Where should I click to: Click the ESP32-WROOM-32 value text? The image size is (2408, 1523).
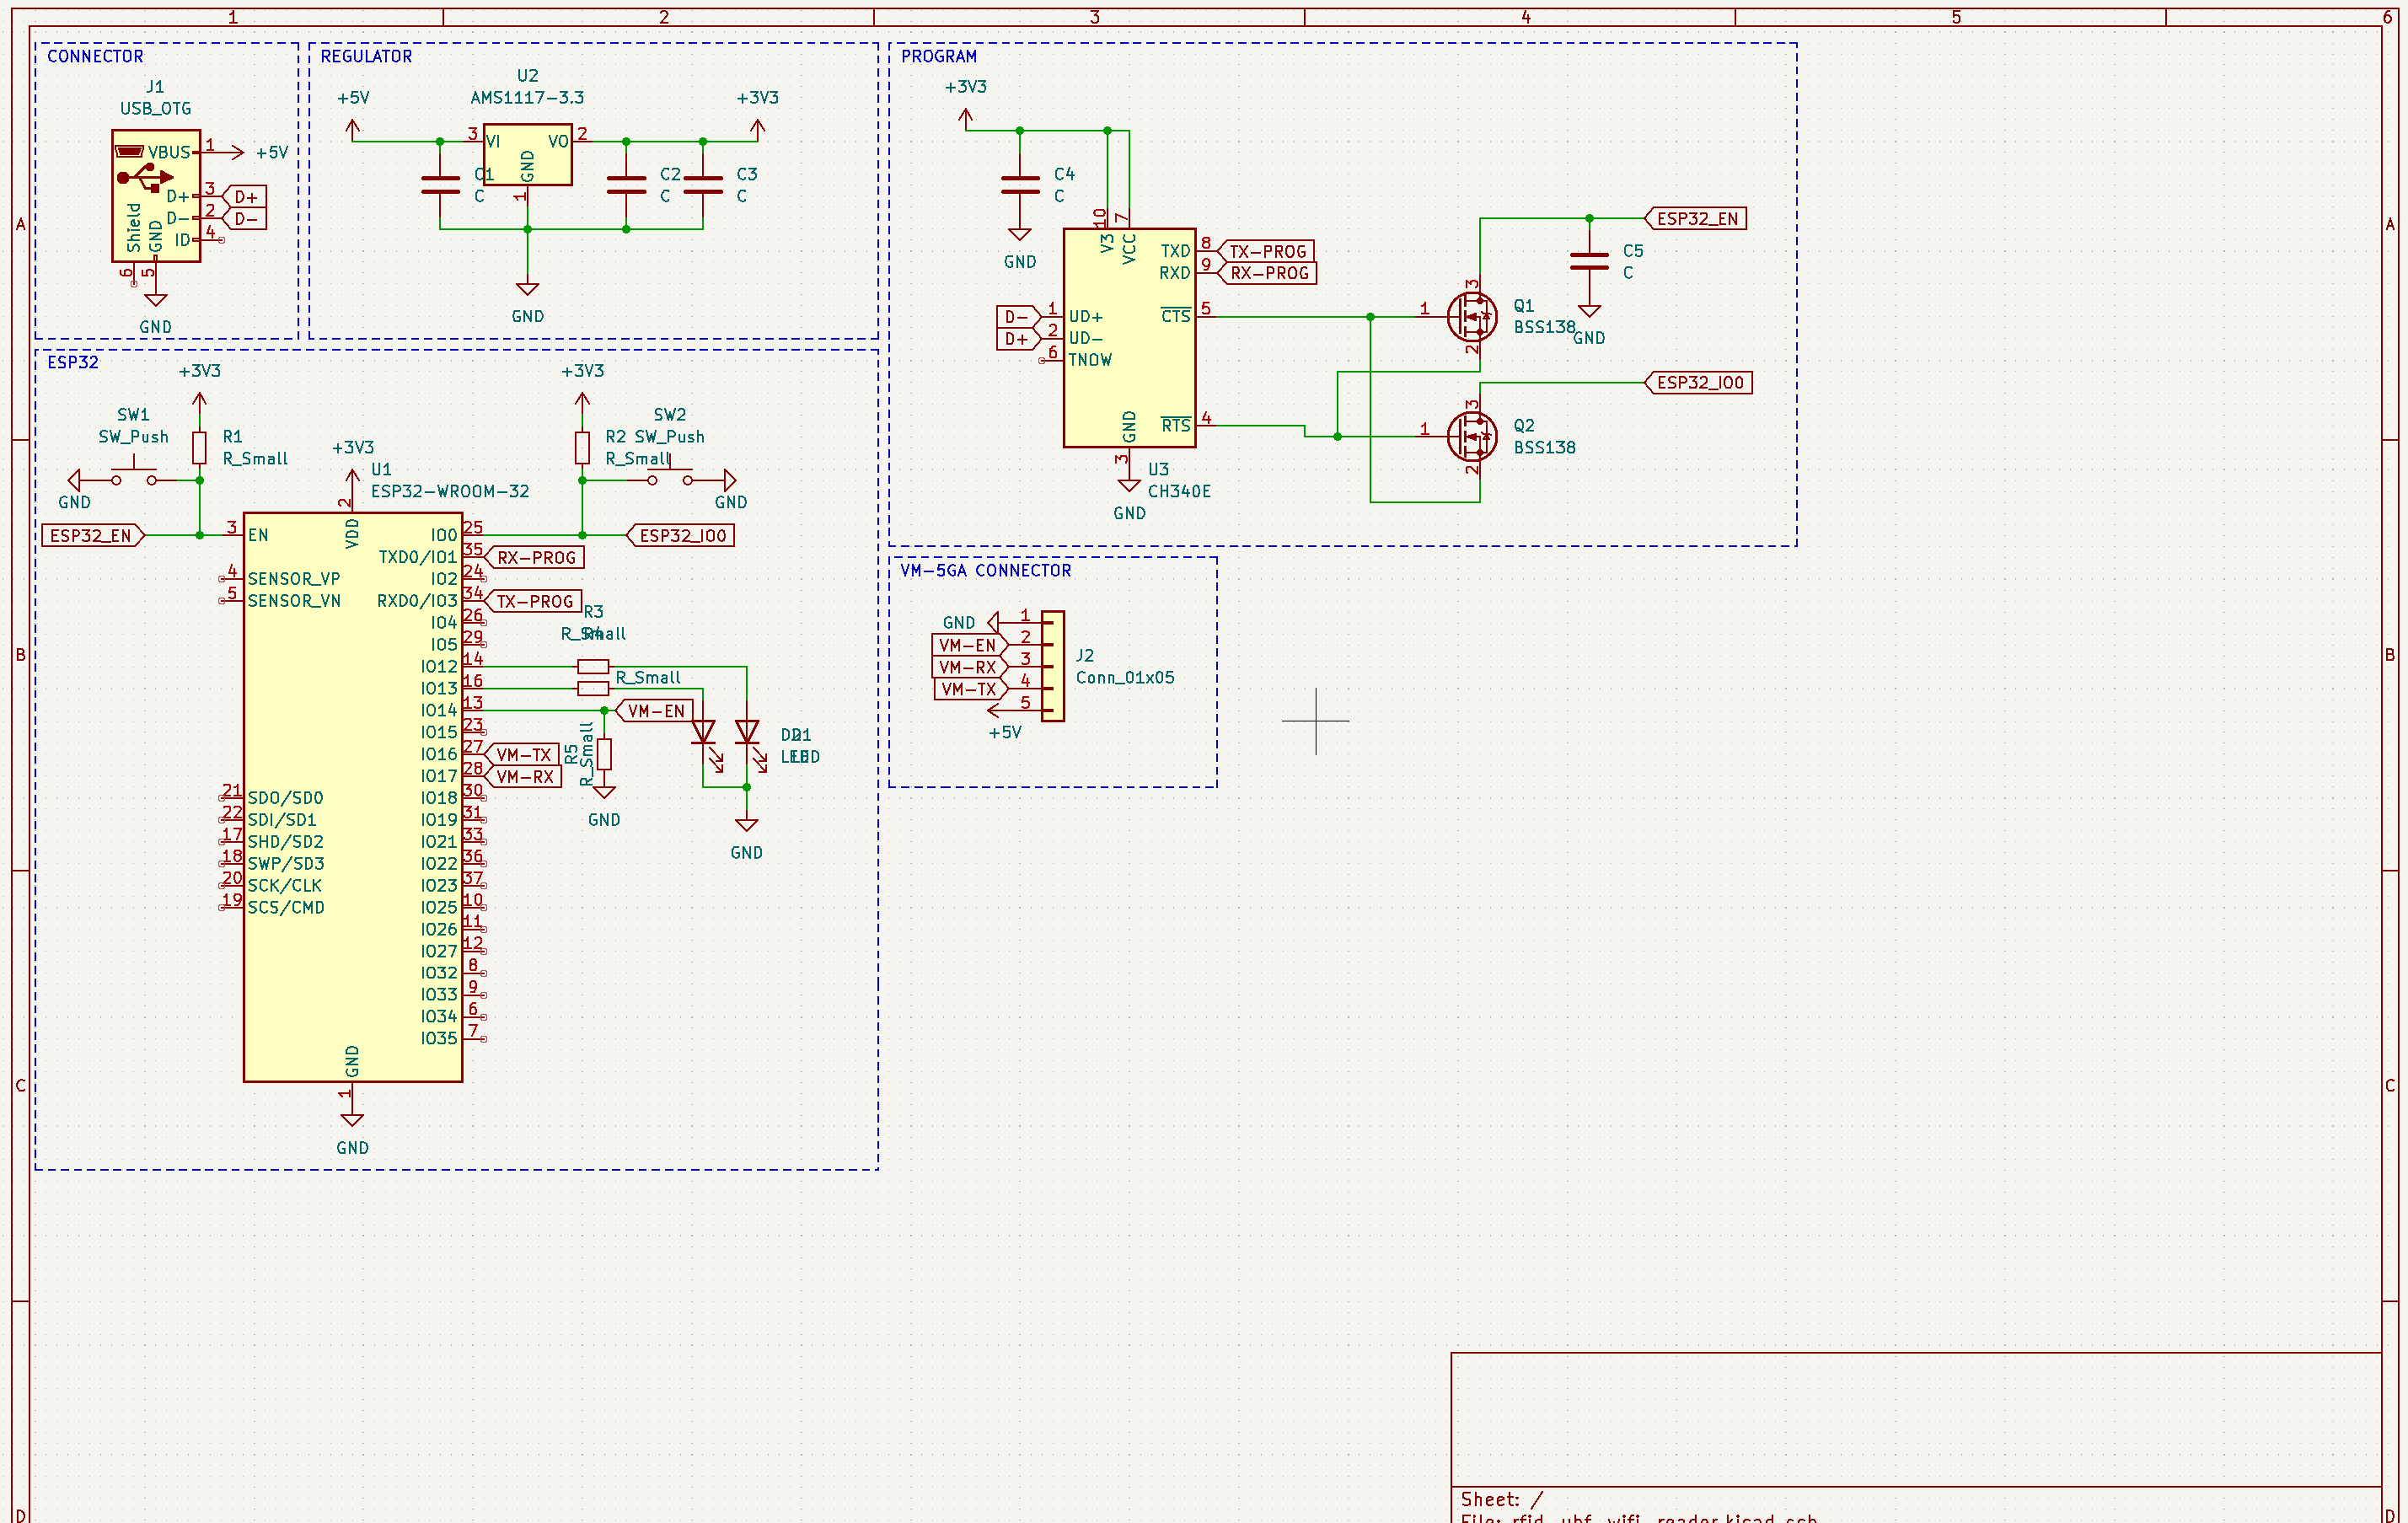(x=450, y=491)
